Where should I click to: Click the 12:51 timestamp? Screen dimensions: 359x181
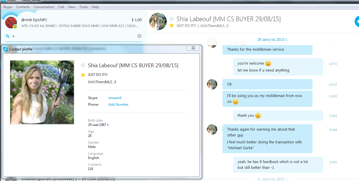333,64
